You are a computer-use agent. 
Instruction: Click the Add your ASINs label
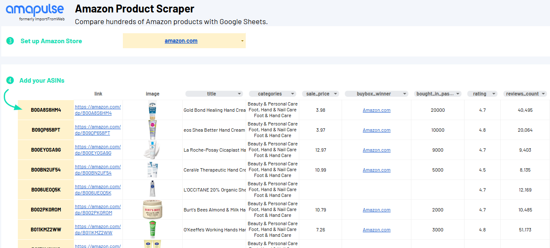42,81
